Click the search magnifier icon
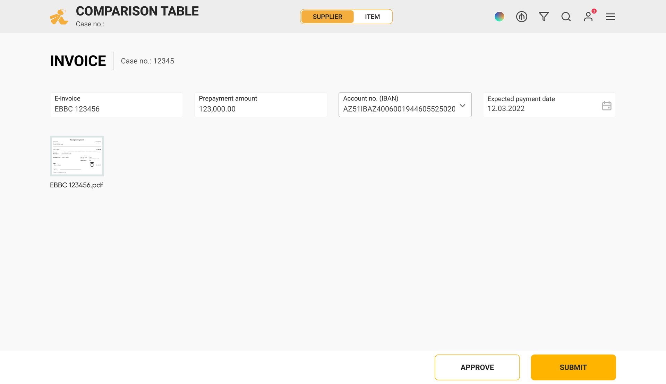The width and height of the screenshot is (666, 384). pyautogui.click(x=566, y=17)
